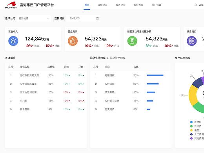Viewport: 204px width, 153px height.
Task: Open the user profile icon
Action: (196, 5)
